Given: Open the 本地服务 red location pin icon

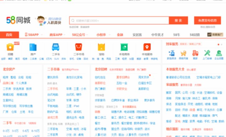Looking at the screenshot, I should point(147,47).
